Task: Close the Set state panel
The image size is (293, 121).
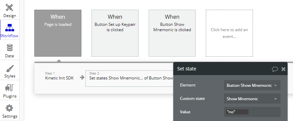Action: (x=283, y=69)
